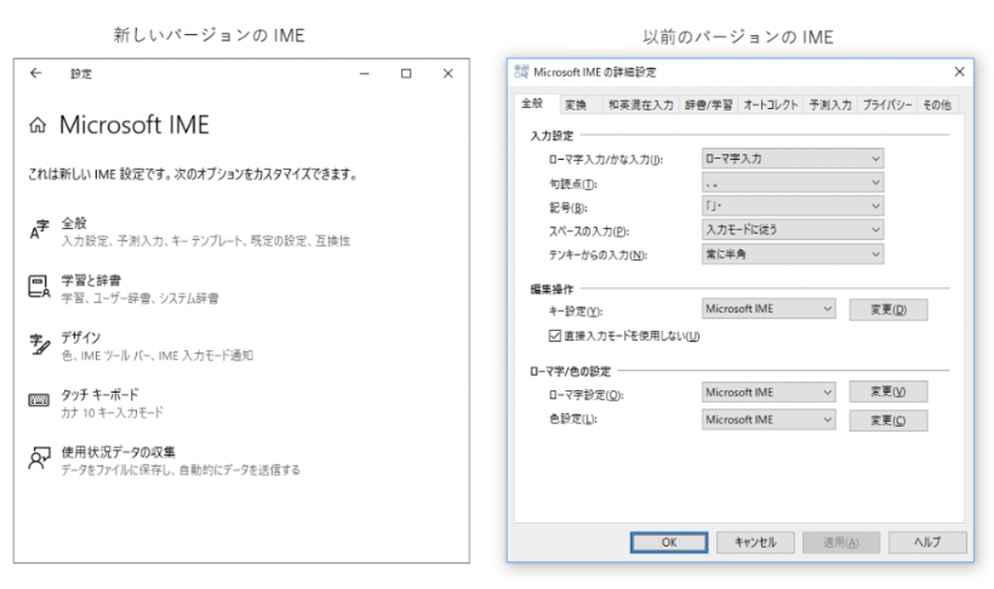Click the Microsoft IME dialog title bar icon
Image resolution: width=994 pixels, height=589 pixels.
pos(520,71)
